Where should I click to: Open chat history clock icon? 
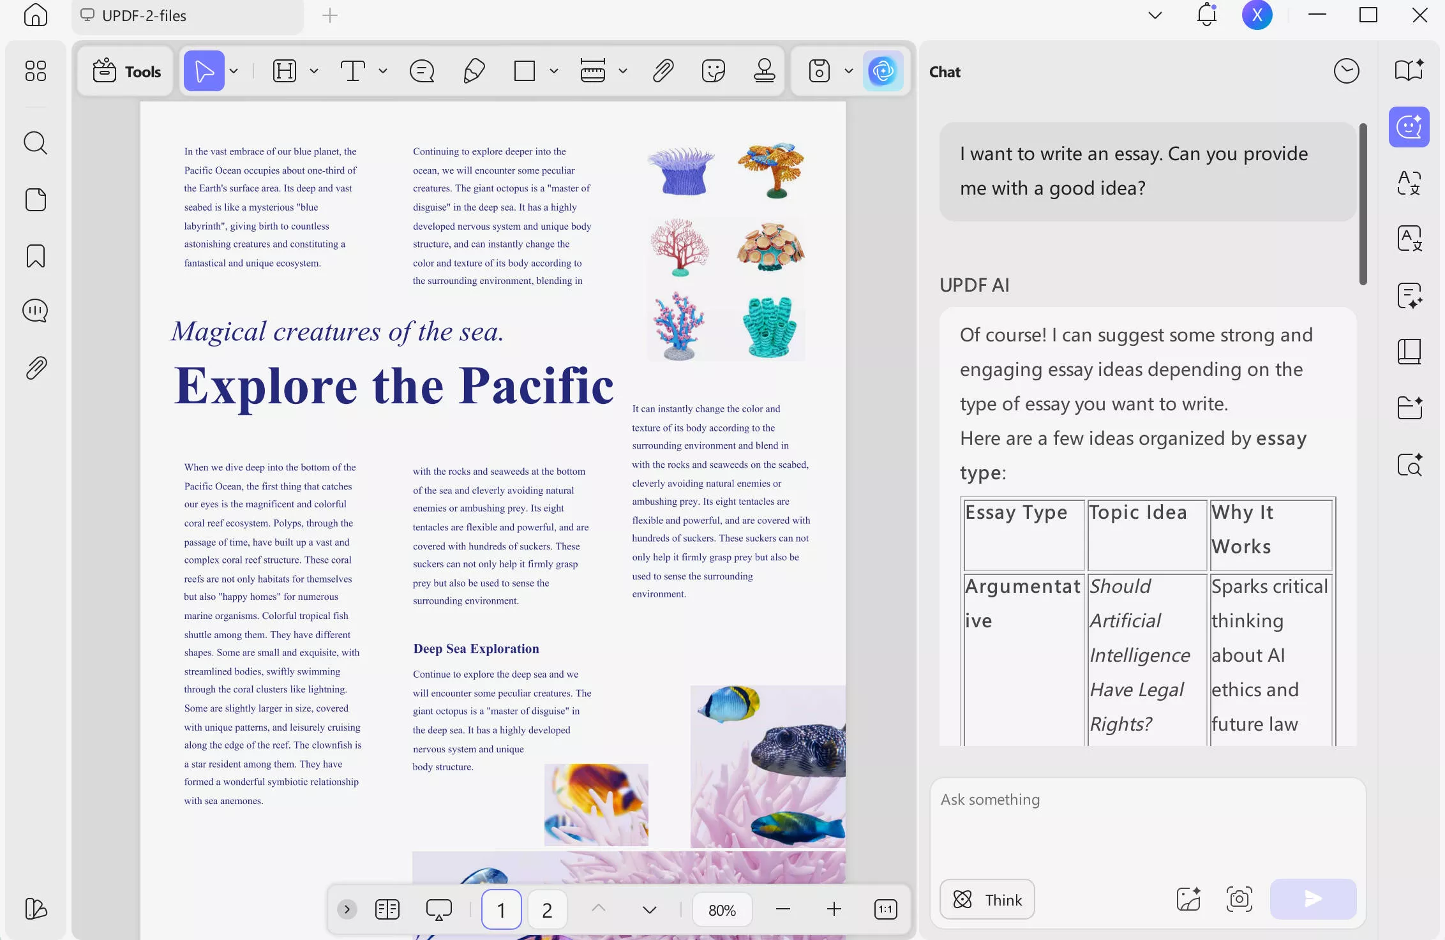[x=1346, y=71]
